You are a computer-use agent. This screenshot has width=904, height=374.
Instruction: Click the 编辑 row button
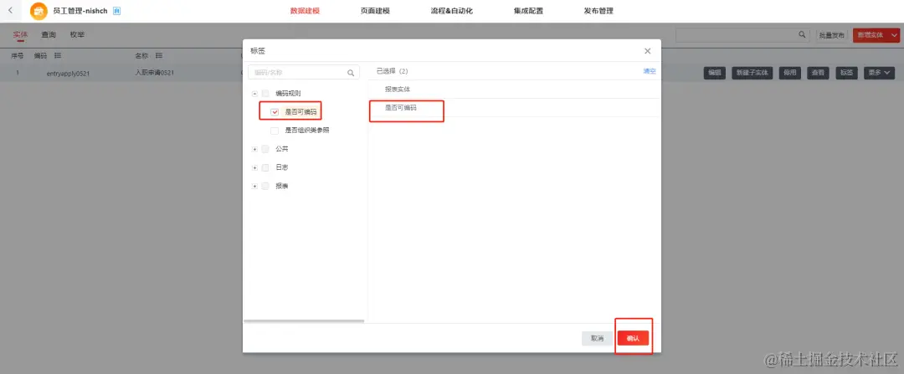tap(715, 73)
